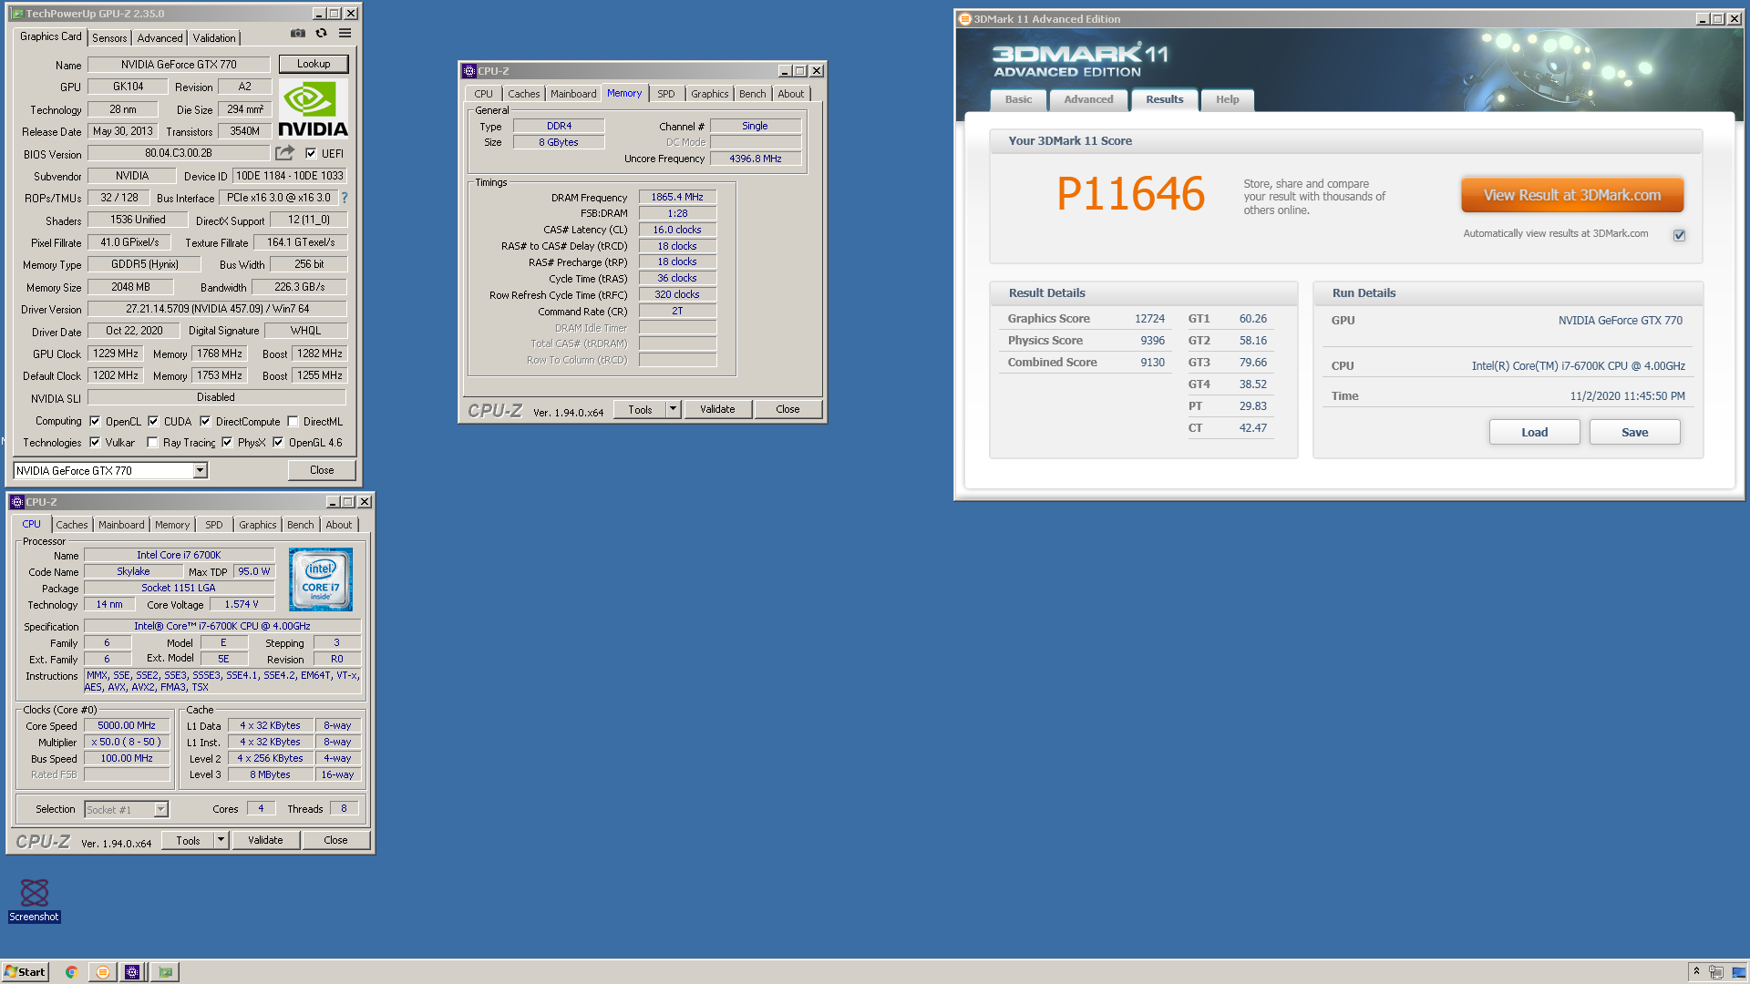The width and height of the screenshot is (1750, 984).
Task: Open Caches tab in CPU-Z Memory window
Action: (523, 94)
